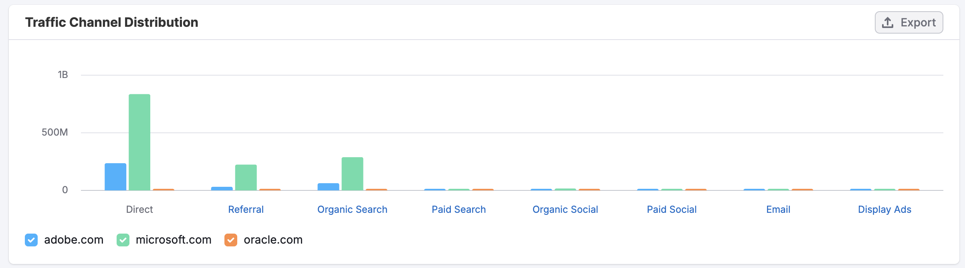965x268 pixels.
Task: Click the Export button
Action: click(908, 22)
